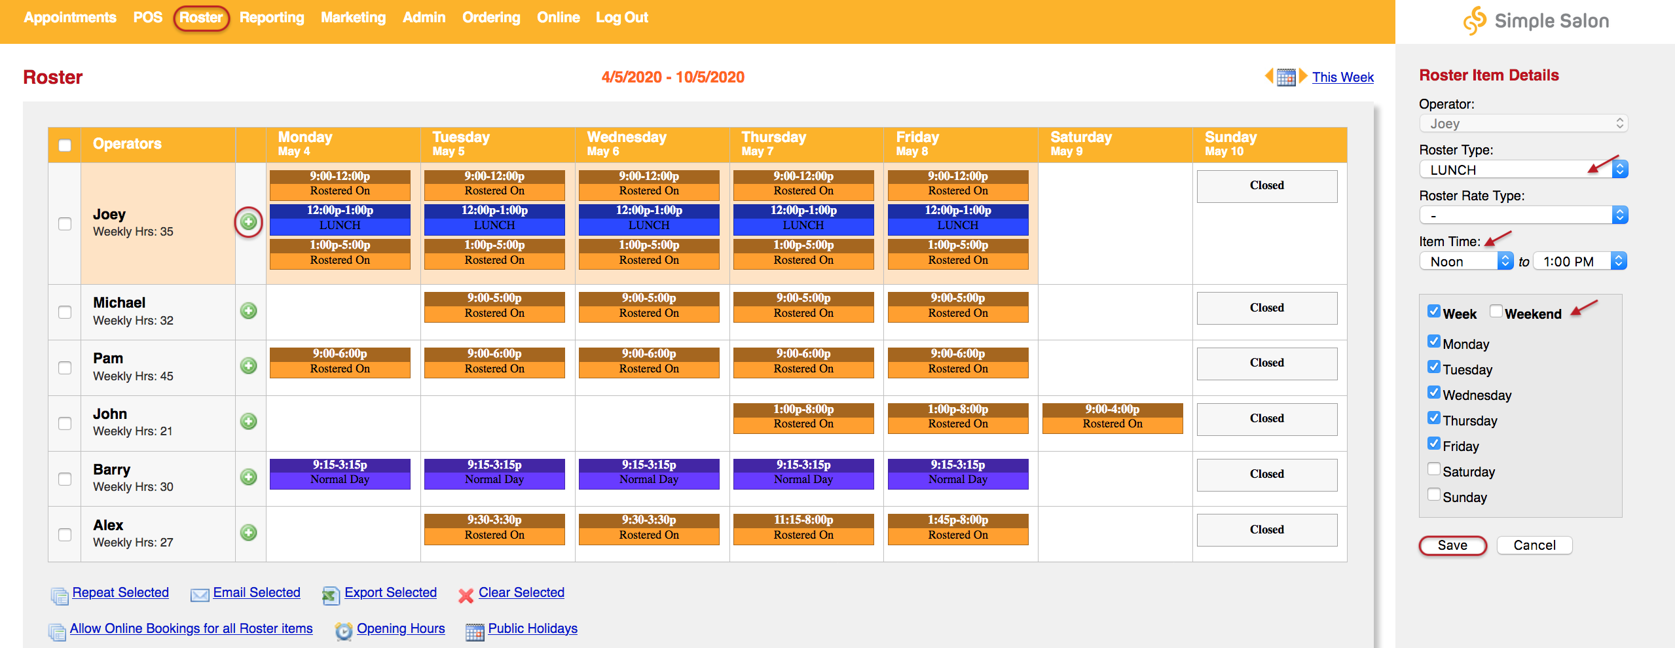1675x648 pixels.
Task: Click Repeat Selected link
Action: (120, 592)
